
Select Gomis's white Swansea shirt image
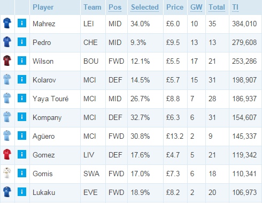[x=7, y=173]
